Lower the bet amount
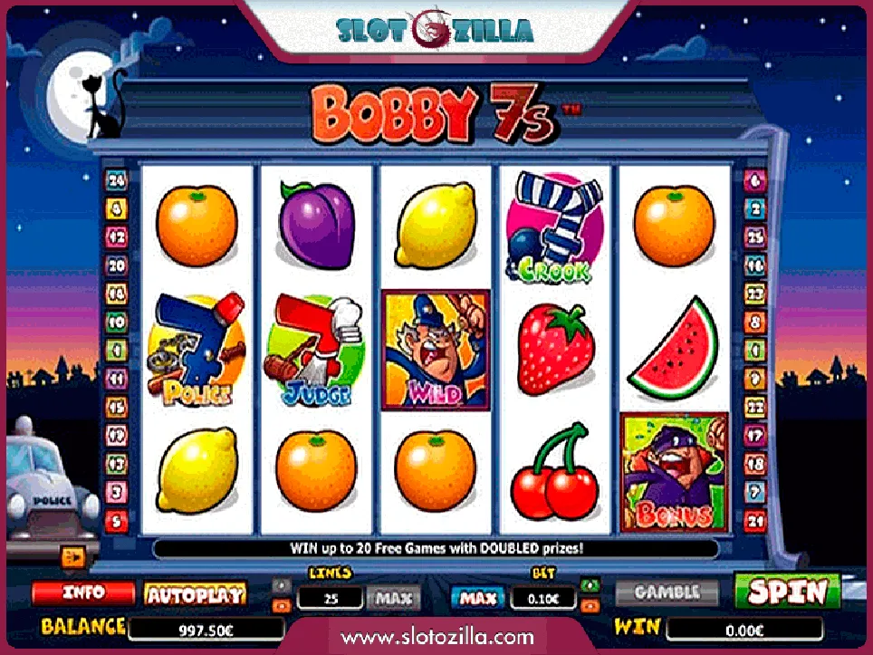 590,605
